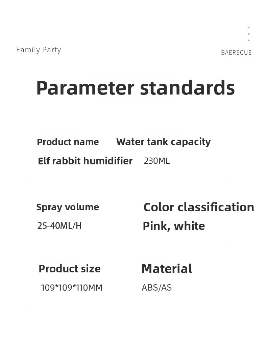The height and width of the screenshot is (349, 267).
Task: Click the word standards in heading
Action: pyautogui.click(x=187, y=88)
